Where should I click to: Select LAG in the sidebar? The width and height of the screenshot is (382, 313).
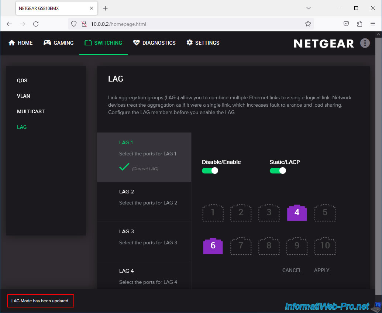[x=22, y=127]
